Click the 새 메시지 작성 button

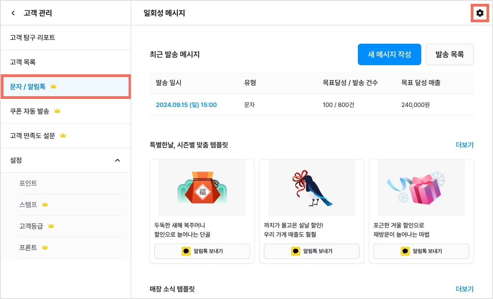[x=389, y=54]
